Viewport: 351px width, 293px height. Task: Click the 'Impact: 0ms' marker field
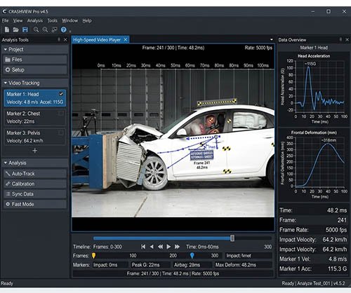point(110,265)
